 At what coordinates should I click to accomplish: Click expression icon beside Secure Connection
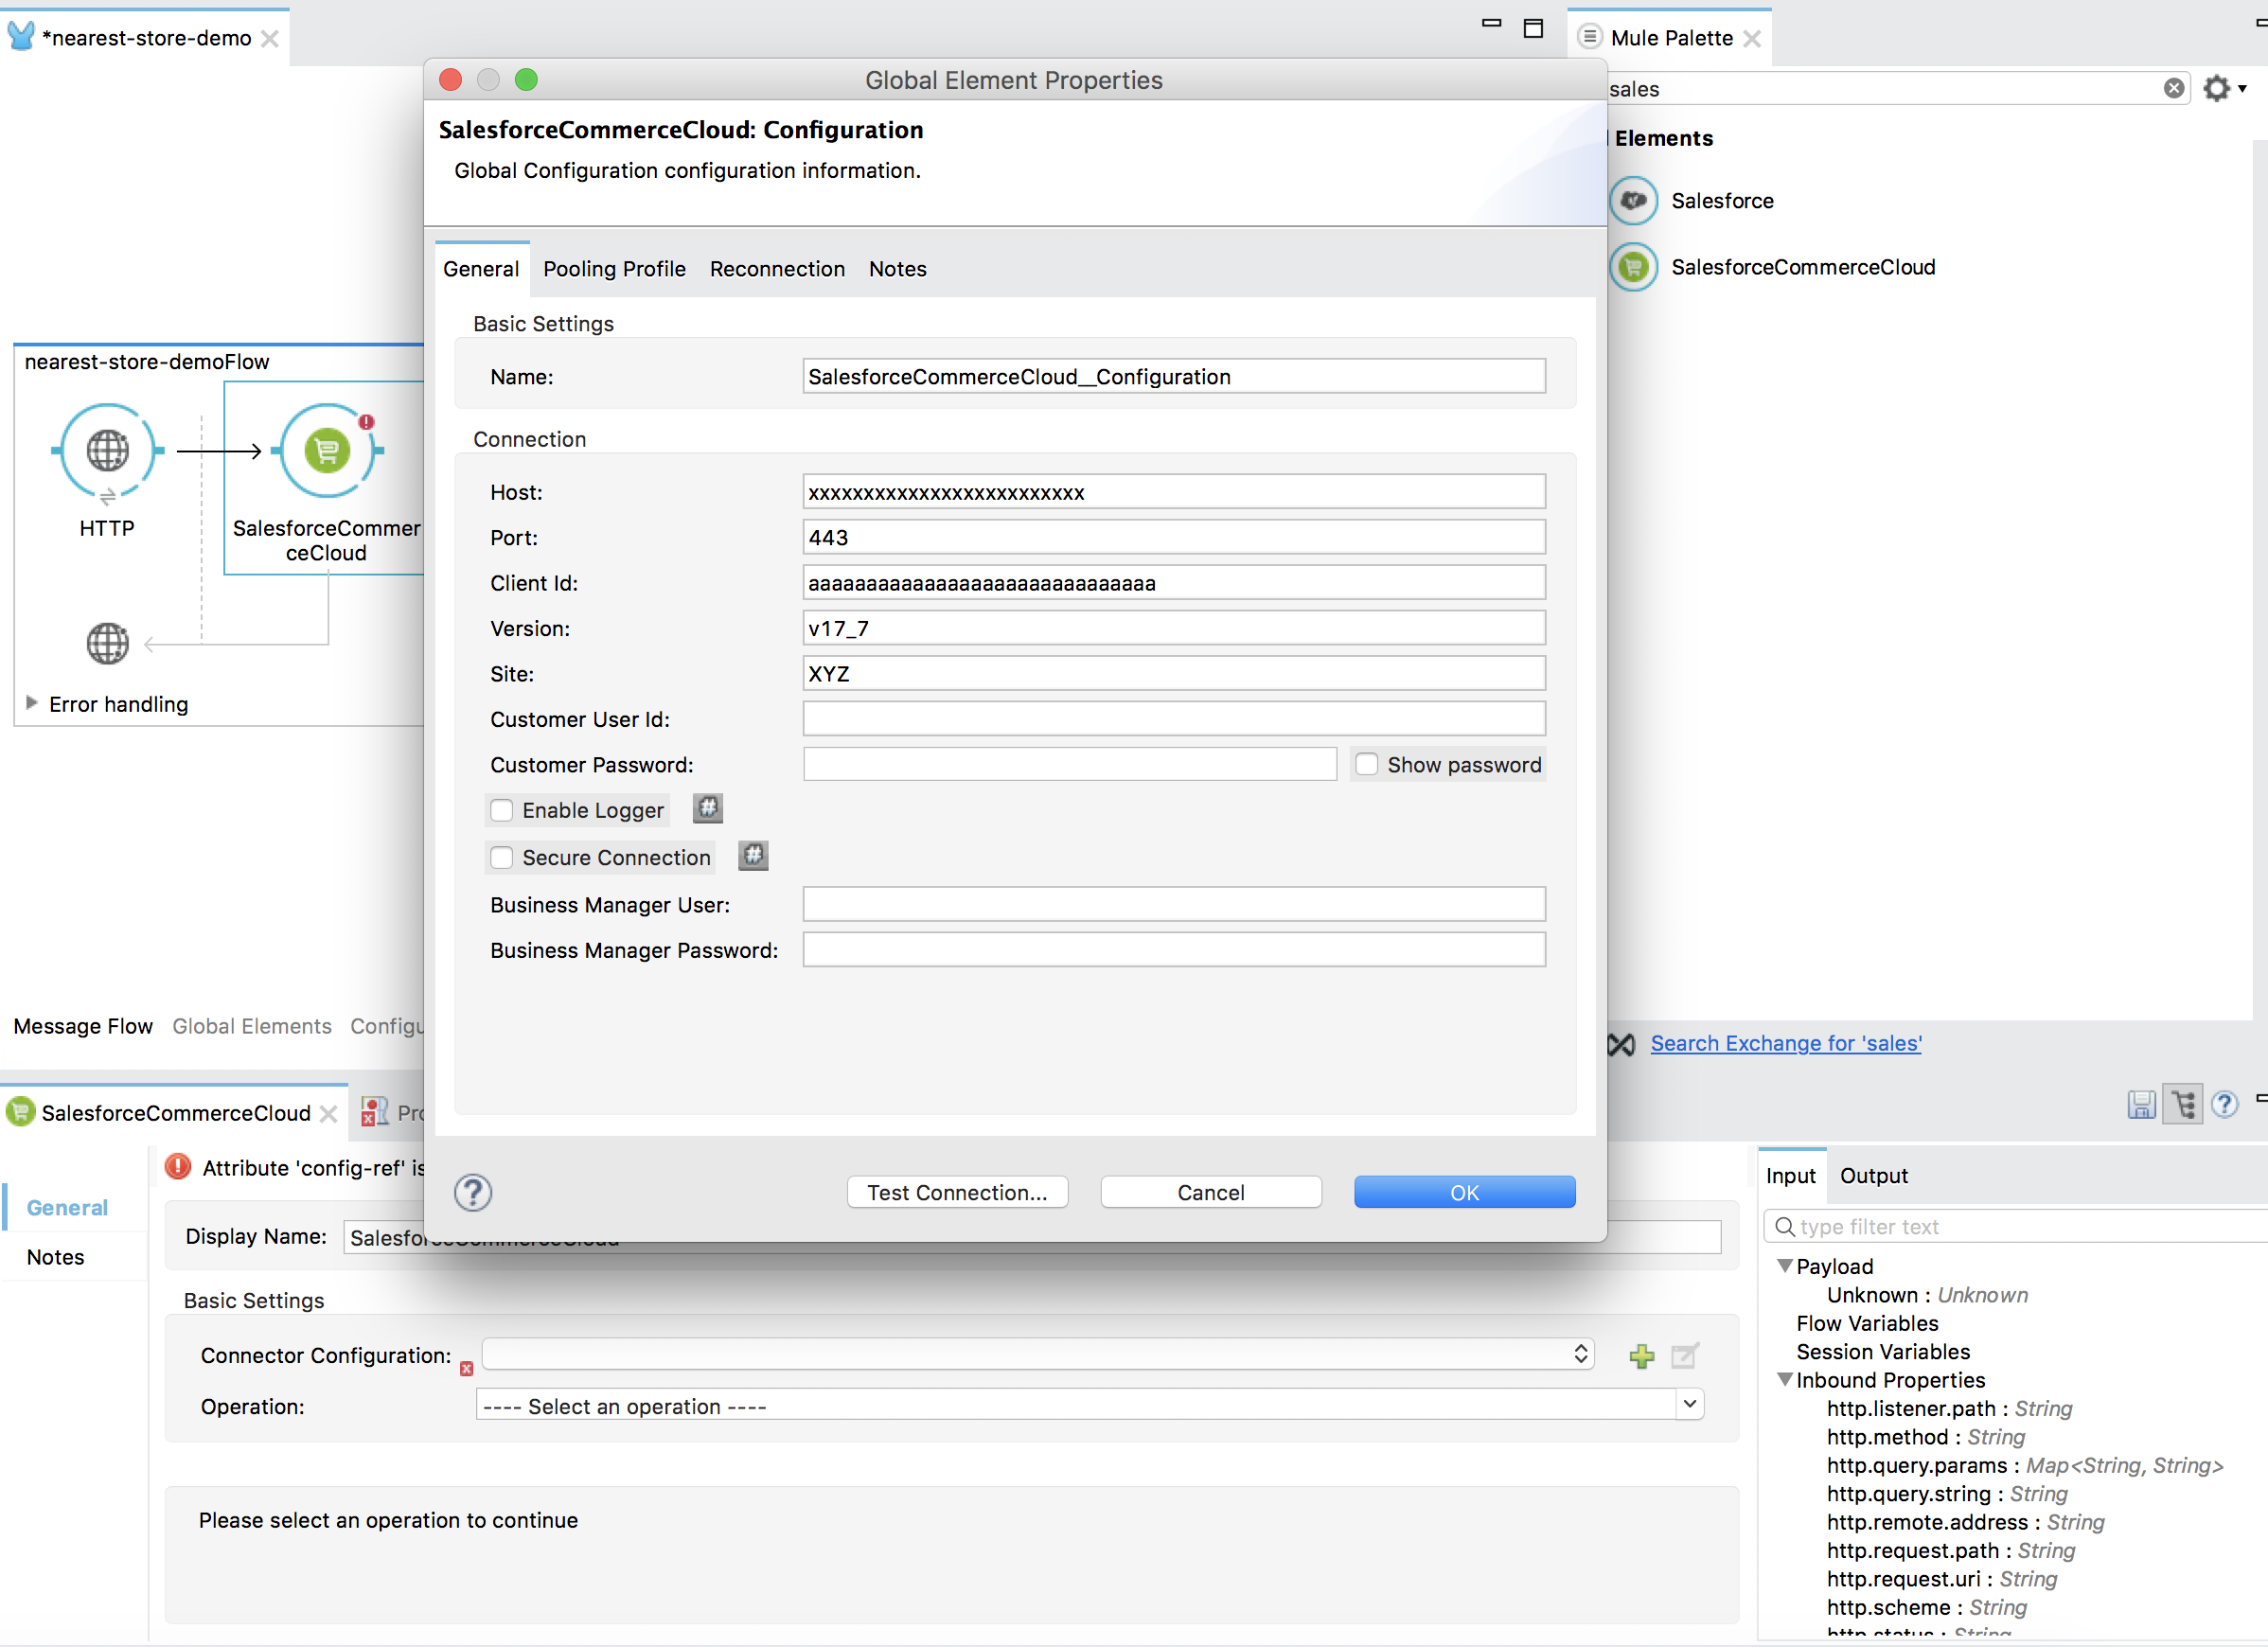(753, 855)
